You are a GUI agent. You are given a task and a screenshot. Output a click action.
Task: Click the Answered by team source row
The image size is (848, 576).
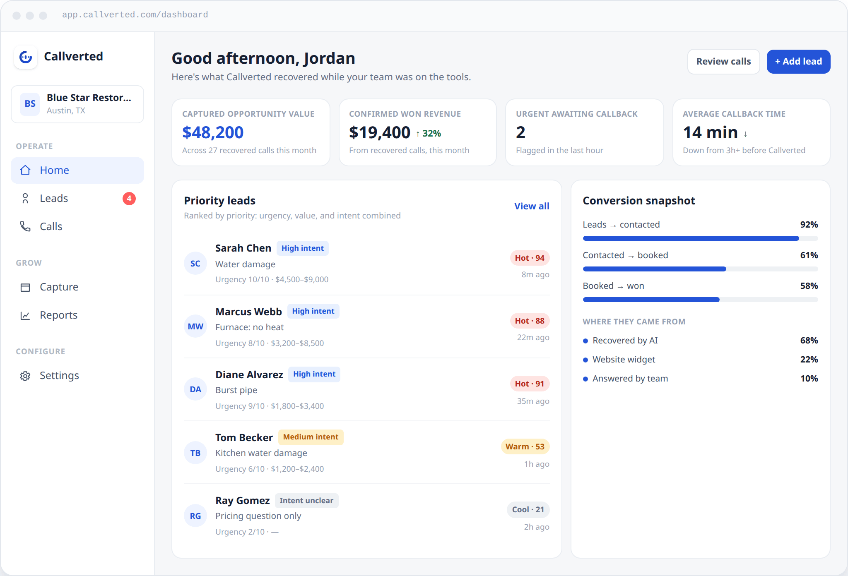click(700, 379)
